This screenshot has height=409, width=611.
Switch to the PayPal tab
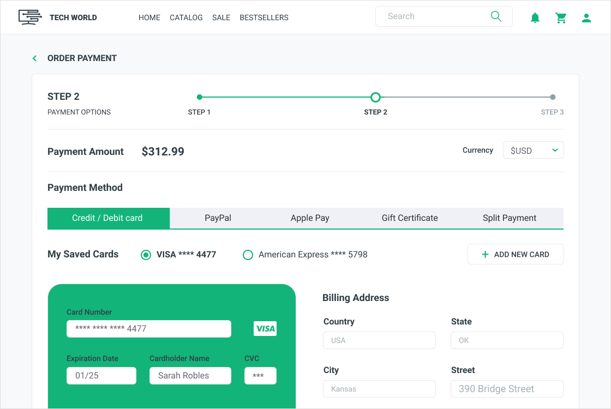point(218,218)
